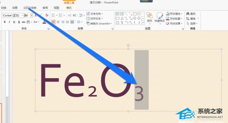228x123 pixels.
Task: Apply strikethrough abc formatting
Action: tap(23, 22)
